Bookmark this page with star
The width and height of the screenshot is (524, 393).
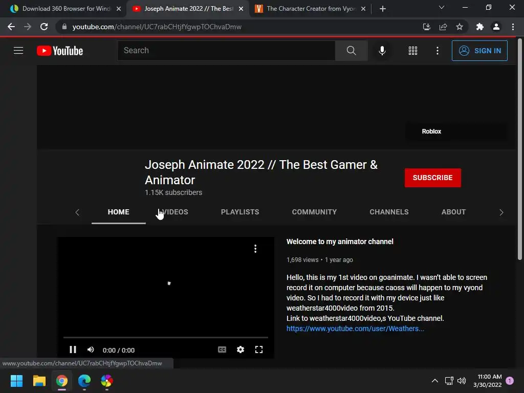point(460,27)
